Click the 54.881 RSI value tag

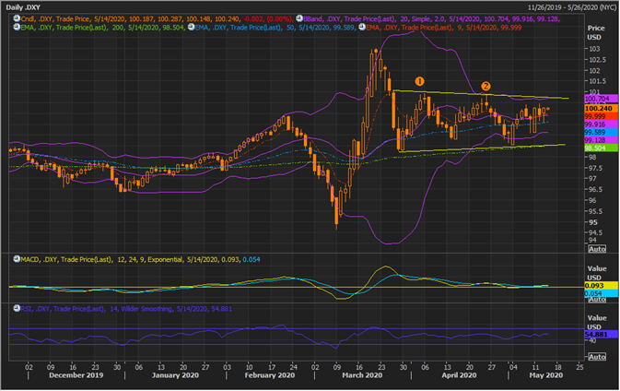[x=601, y=334]
